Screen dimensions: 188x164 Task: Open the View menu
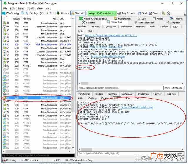coord(40,8)
